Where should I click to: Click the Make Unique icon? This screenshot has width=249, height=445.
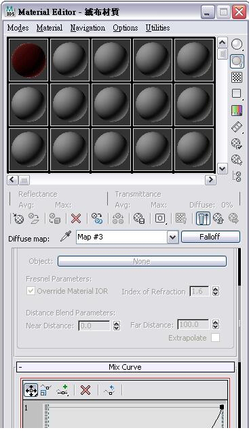pos(118,218)
